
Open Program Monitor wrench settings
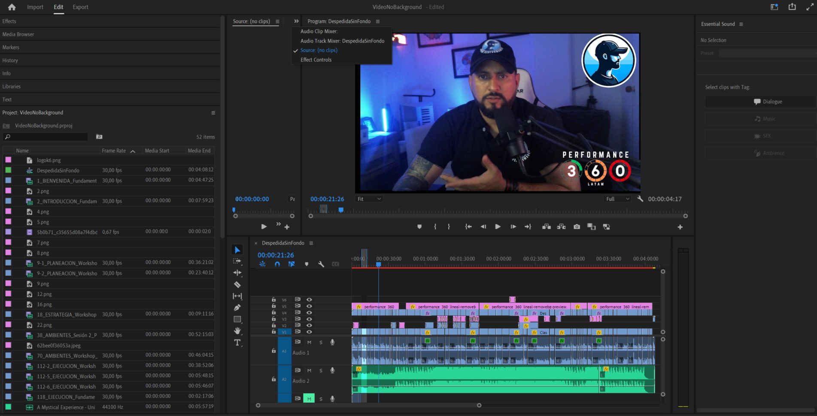pos(640,199)
